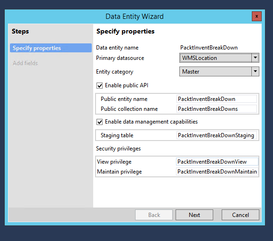Focus the Maintain privilege field
The width and height of the screenshot is (273, 241).
click(x=217, y=172)
